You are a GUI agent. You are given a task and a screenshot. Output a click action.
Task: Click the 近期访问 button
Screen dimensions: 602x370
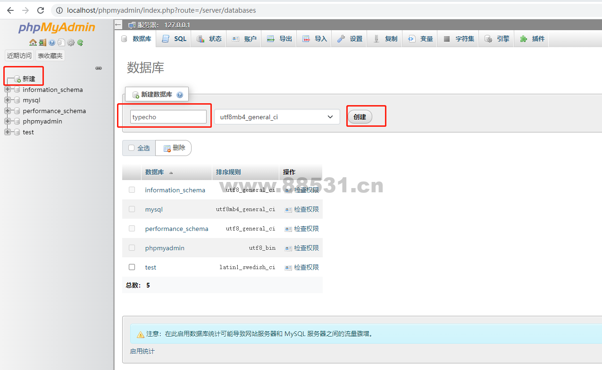click(x=19, y=56)
